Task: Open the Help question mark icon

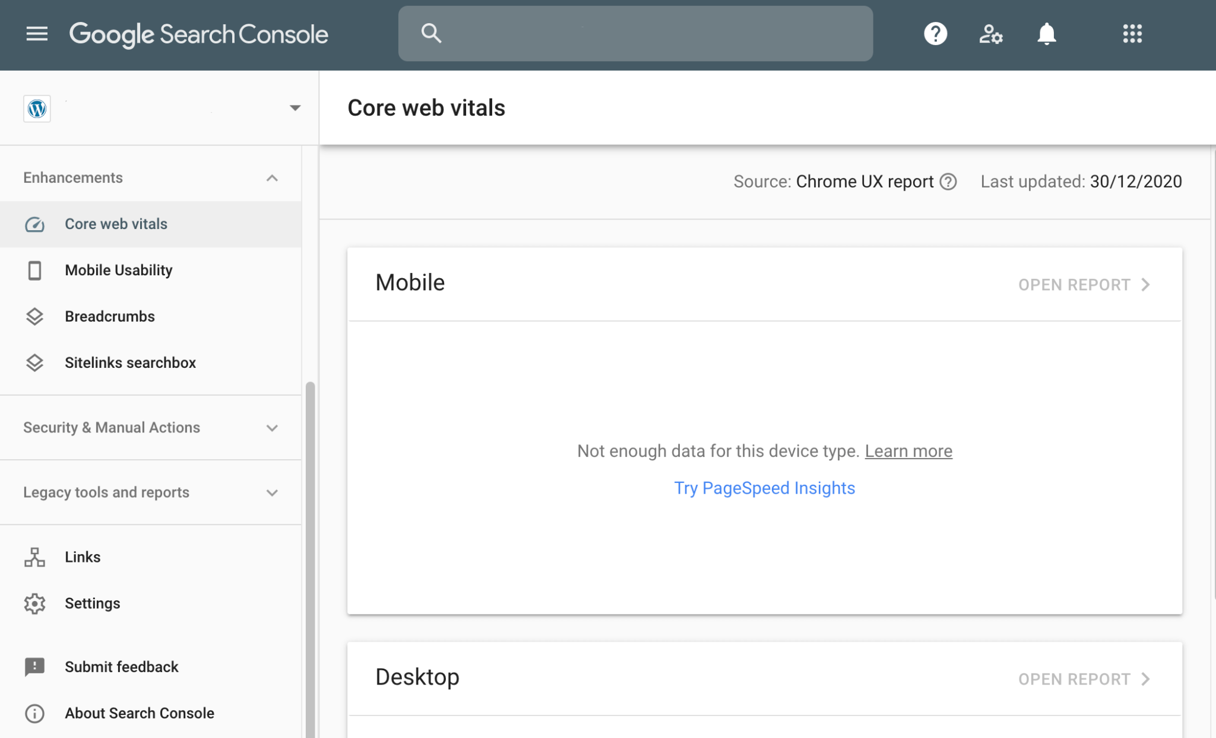Action: pyautogui.click(x=935, y=34)
